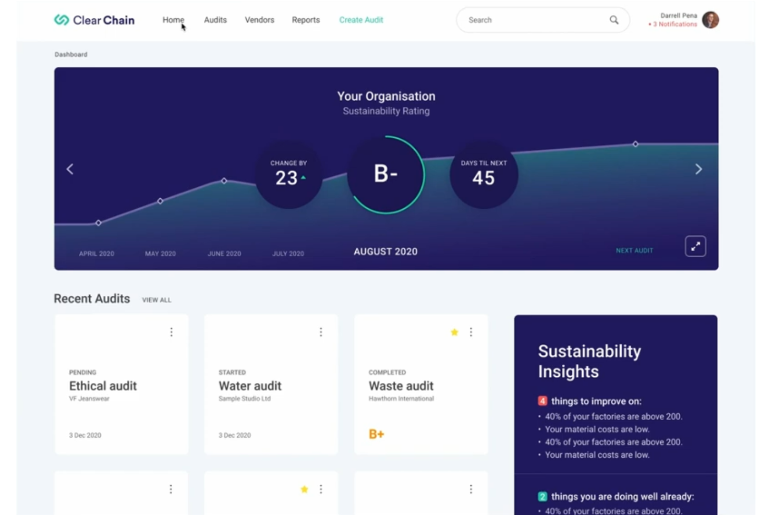Open the Water audit three-dot menu
The height and width of the screenshot is (515, 772).
tap(321, 332)
